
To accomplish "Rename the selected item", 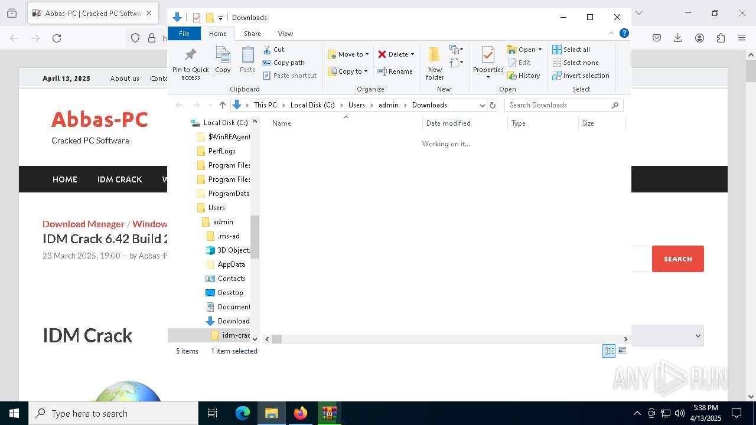I will tap(395, 71).
